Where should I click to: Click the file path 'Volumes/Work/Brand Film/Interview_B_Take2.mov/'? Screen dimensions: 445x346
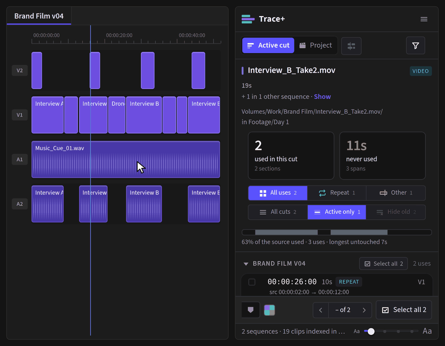[312, 112]
